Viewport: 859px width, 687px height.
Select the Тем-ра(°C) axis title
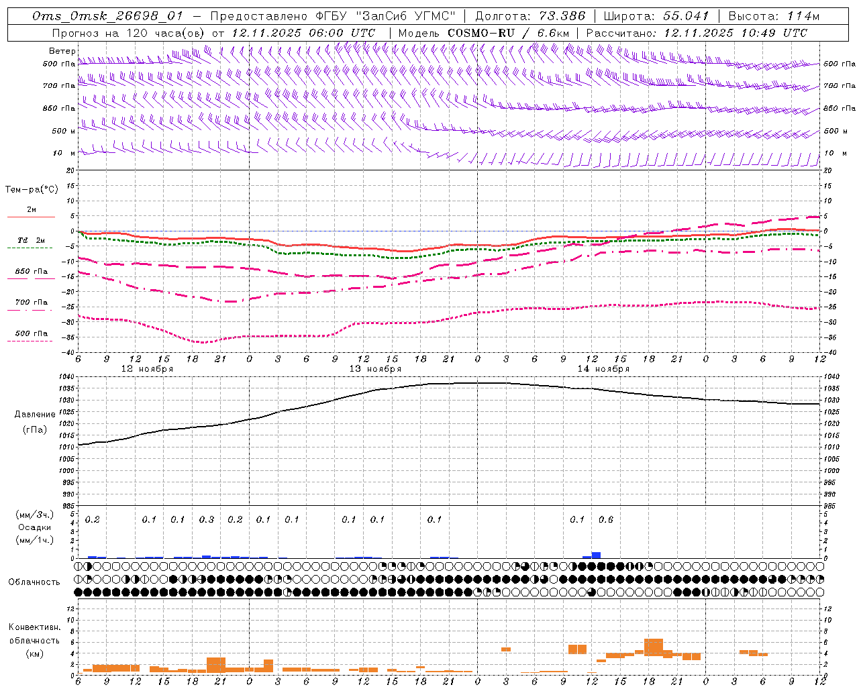[32, 190]
